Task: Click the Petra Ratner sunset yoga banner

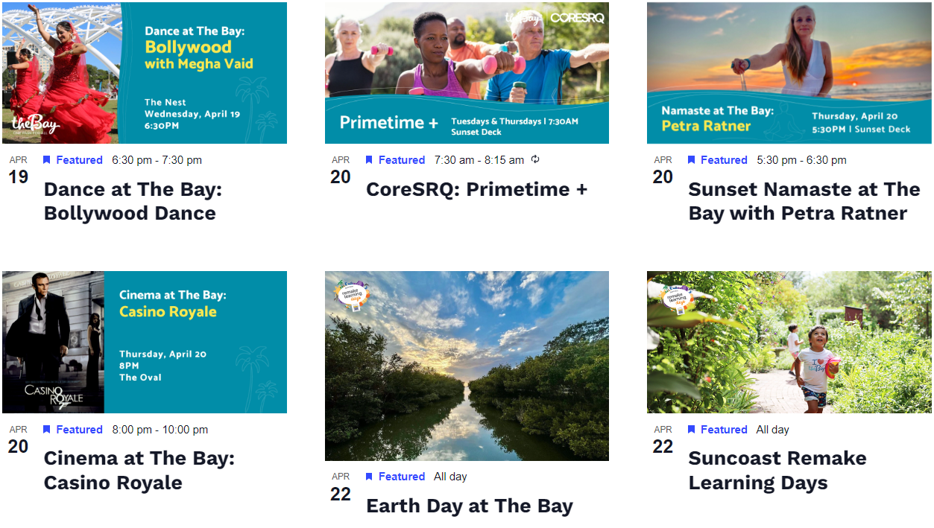Action: 789,73
